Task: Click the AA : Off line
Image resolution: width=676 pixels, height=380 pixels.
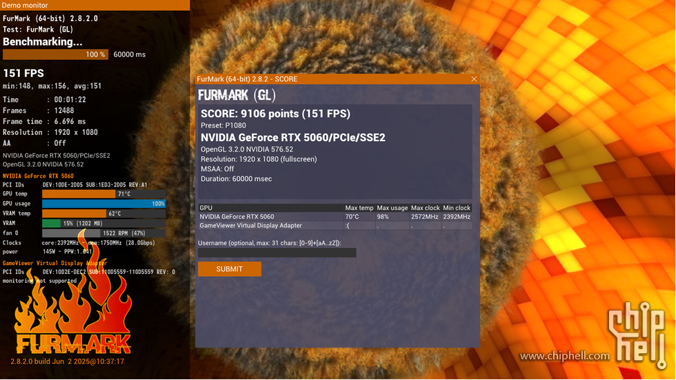Action: pos(34,143)
